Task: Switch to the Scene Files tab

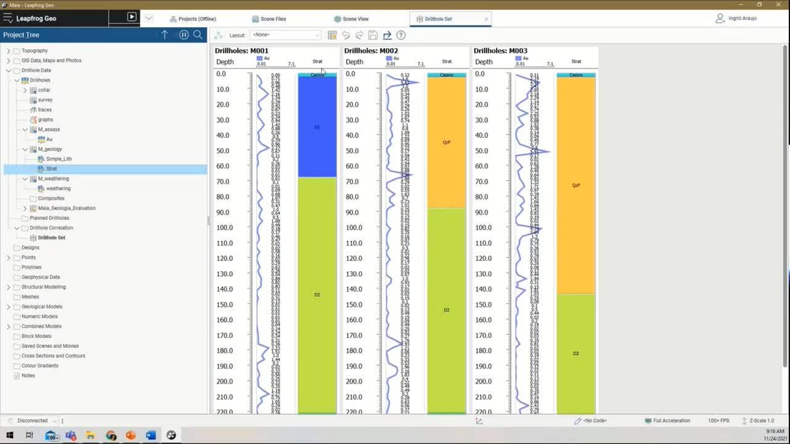Action: 269,19
